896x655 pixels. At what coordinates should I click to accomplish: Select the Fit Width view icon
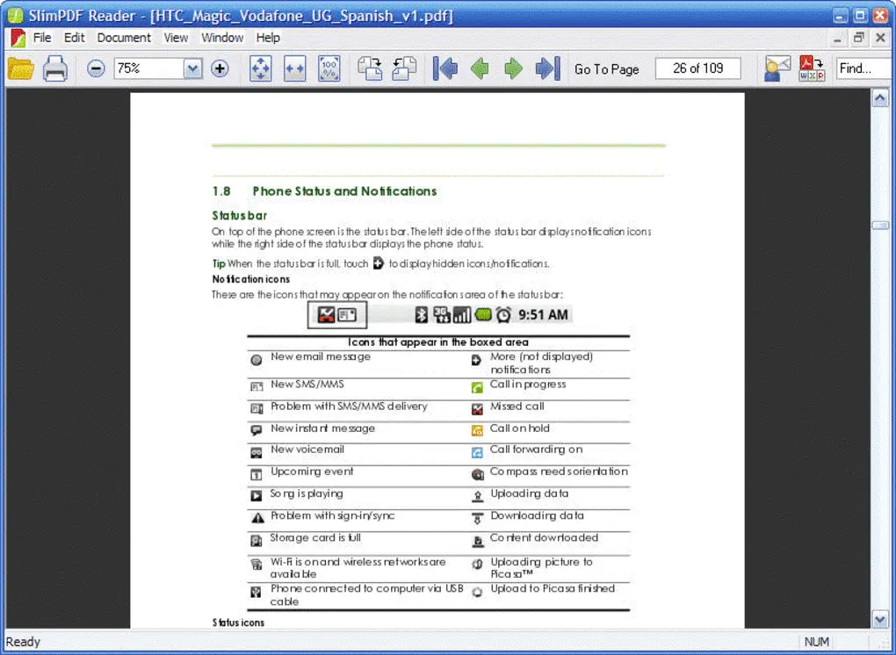[x=294, y=68]
